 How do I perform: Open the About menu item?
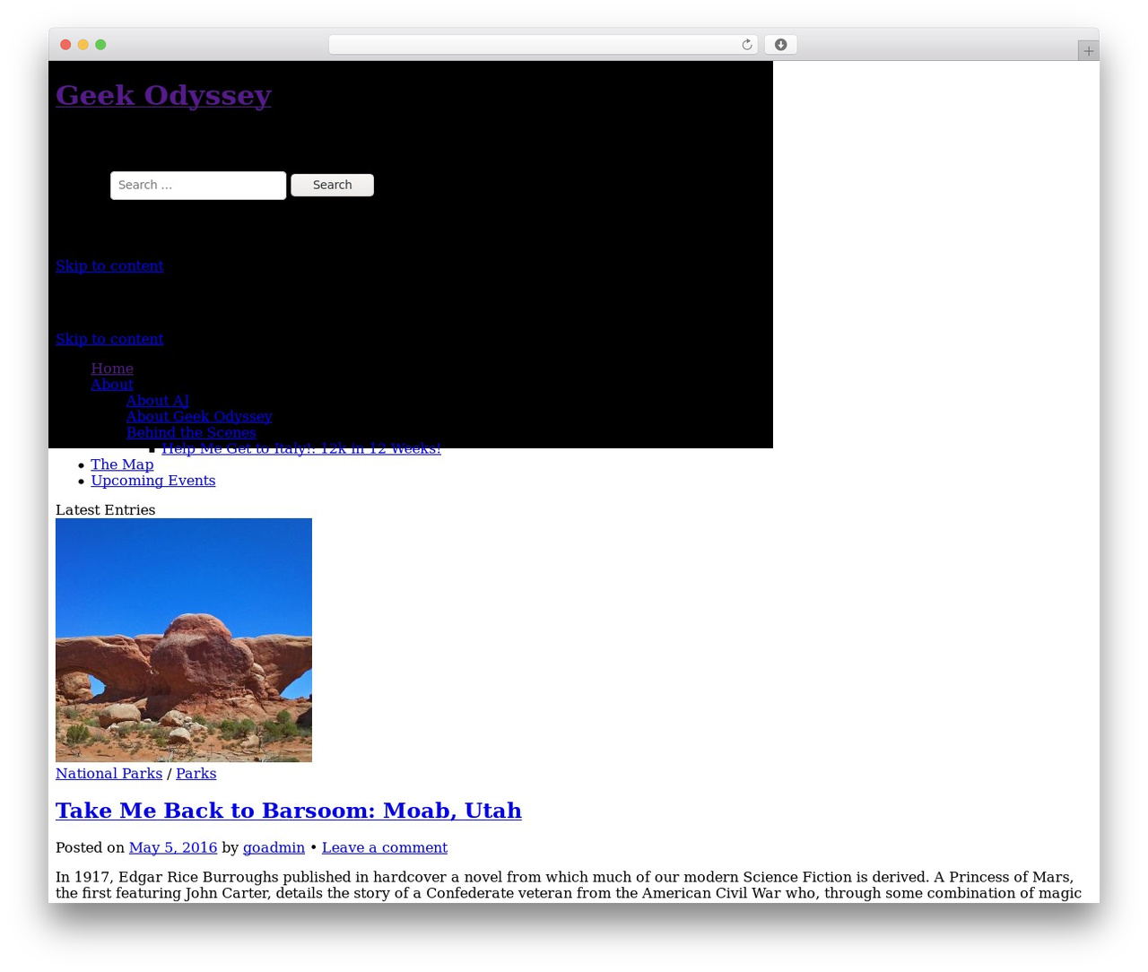click(112, 385)
